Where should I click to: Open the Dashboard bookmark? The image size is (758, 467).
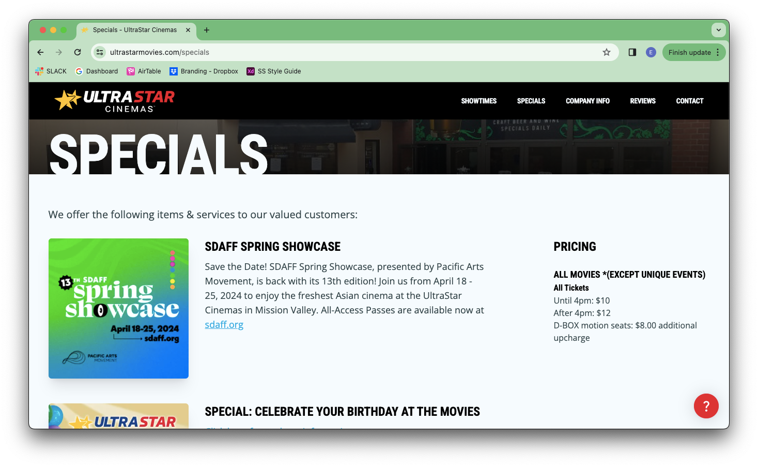click(x=97, y=71)
